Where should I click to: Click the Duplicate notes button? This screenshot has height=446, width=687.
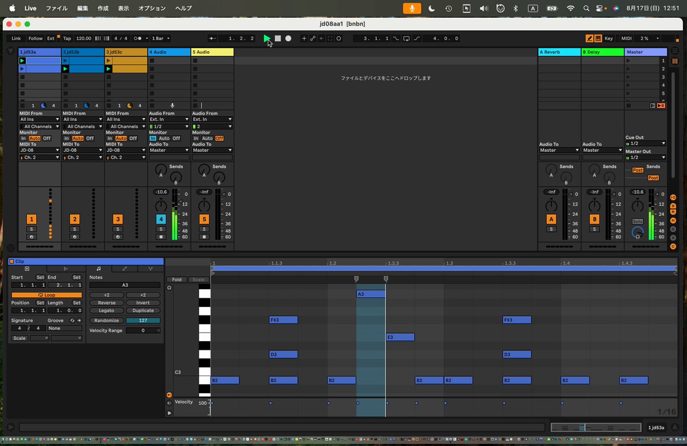click(143, 310)
